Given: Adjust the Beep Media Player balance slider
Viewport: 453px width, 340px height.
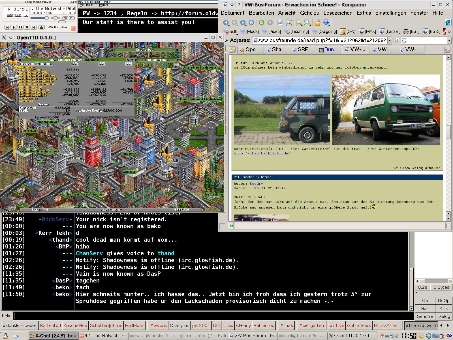Looking at the screenshot, I should point(55,18).
